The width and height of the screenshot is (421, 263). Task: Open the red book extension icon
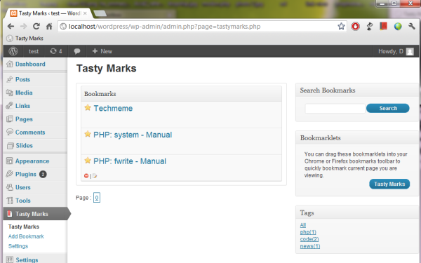[383, 26]
